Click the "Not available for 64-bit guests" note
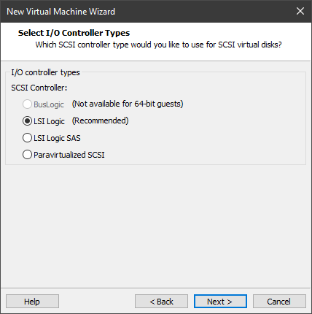The height and width of the screenshot is (314, 312). coord(128,104)
